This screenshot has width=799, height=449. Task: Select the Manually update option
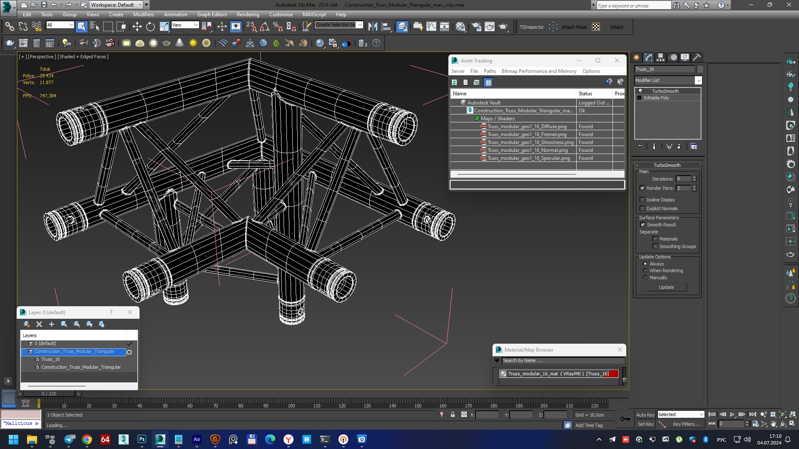point(645,278)
